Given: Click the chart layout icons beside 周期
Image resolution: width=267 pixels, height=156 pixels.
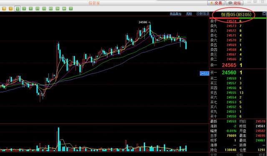Looking at the screenshot, I should tap(203, 14).
